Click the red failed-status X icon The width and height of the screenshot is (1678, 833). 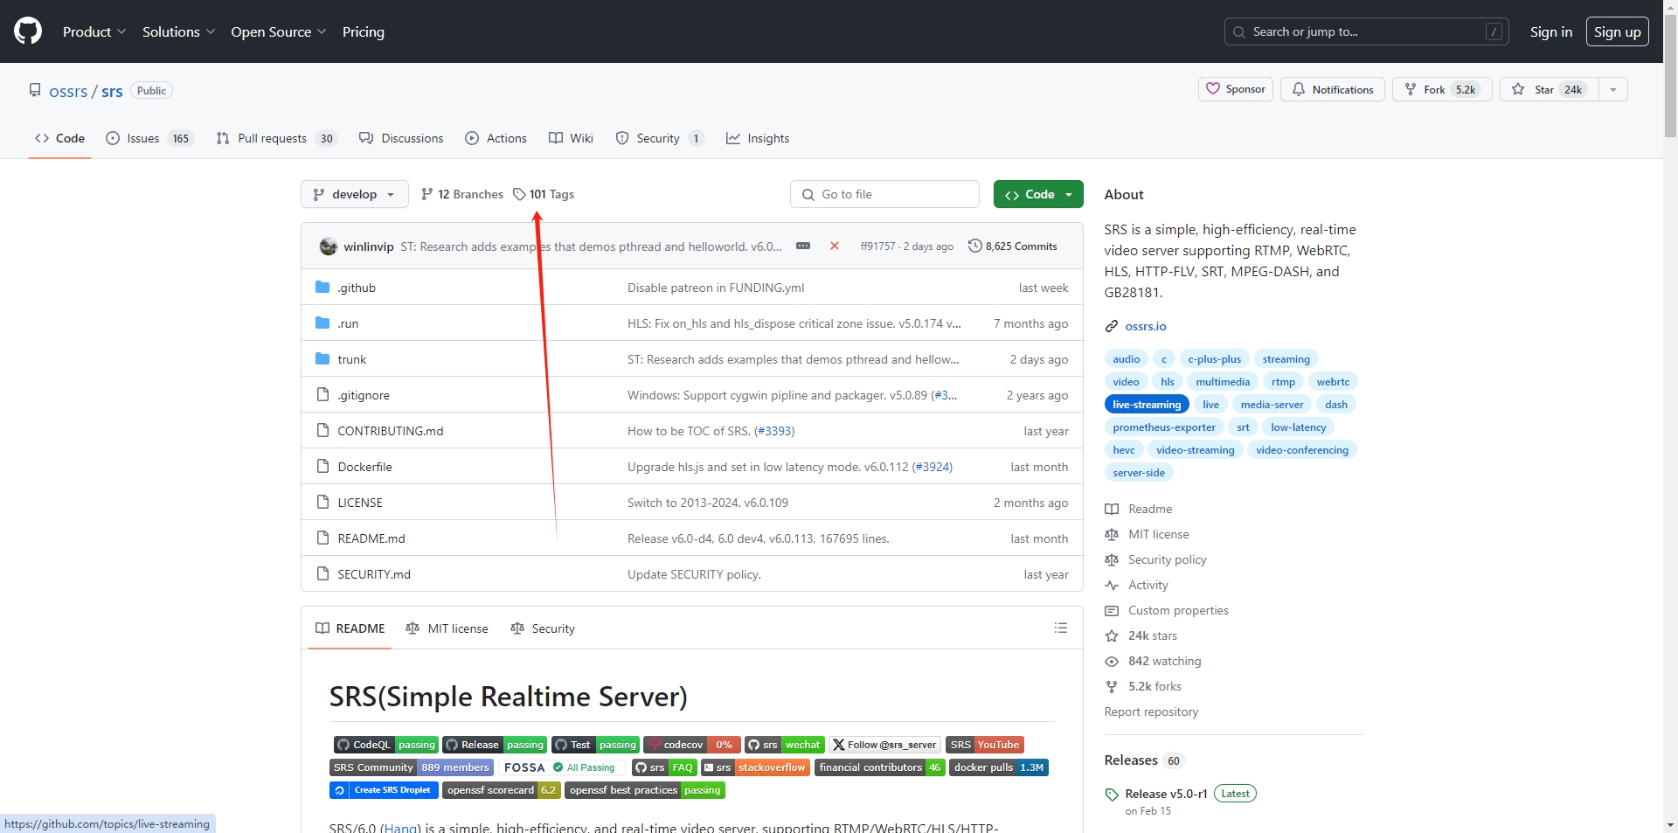point(835,246)
